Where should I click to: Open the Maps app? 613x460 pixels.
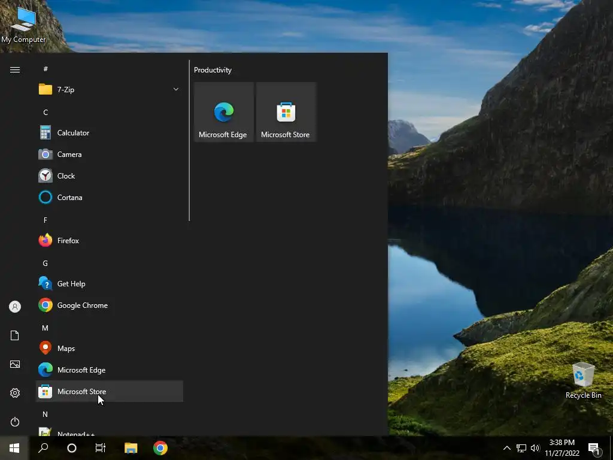point(109,348)
